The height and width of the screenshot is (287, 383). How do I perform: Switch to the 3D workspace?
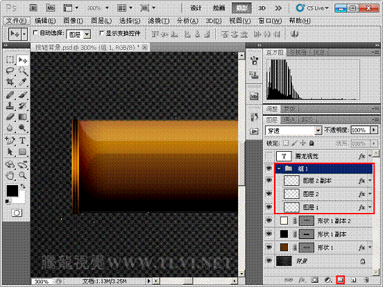pos(262,8)
